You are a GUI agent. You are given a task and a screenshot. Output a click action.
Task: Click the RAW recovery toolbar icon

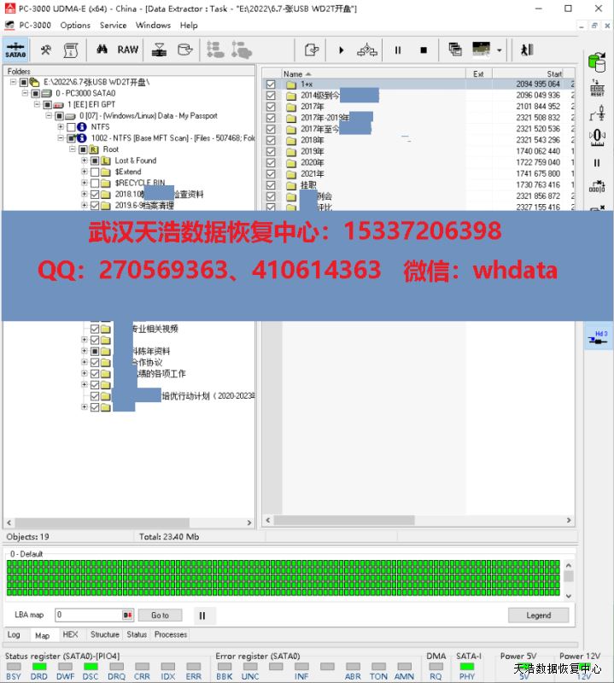click(x=128, y=50)
